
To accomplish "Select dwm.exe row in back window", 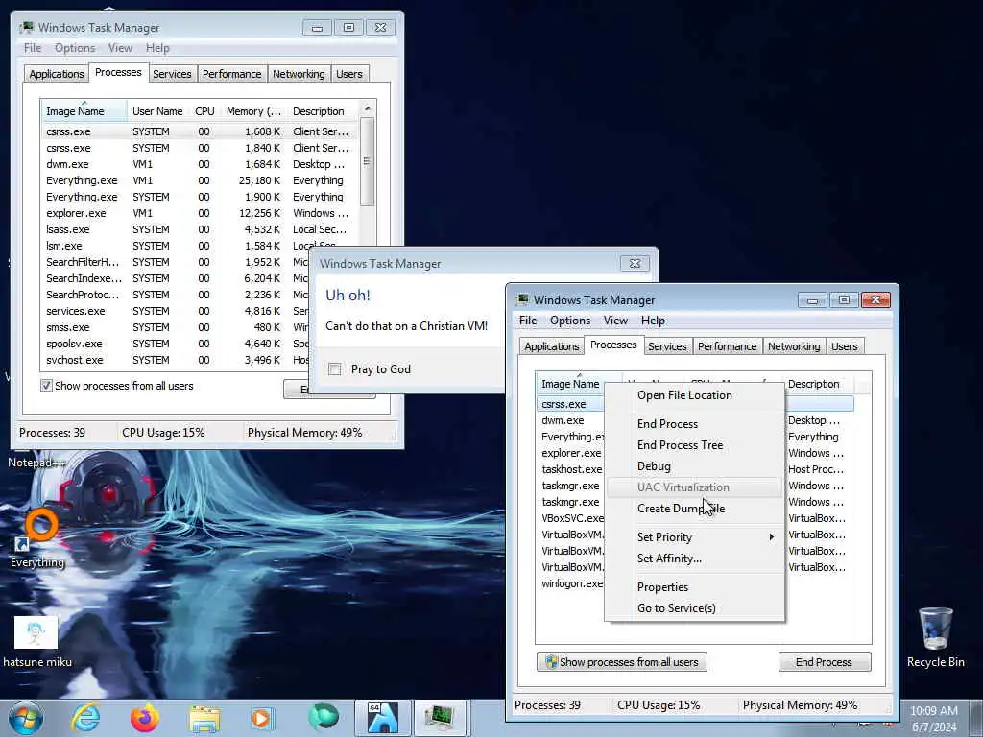I will pos(200,164).
